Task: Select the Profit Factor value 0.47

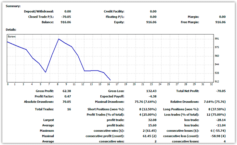Action: click(x=67, y=96)
